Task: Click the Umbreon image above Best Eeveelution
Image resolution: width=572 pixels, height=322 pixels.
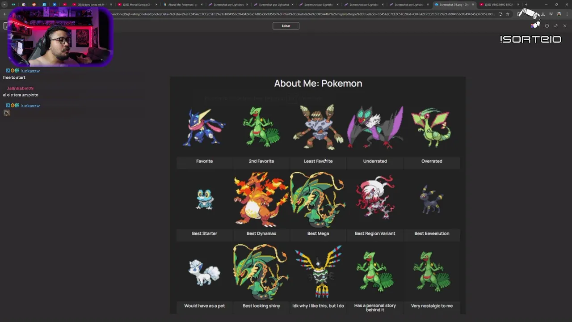Action: point(432,199)
